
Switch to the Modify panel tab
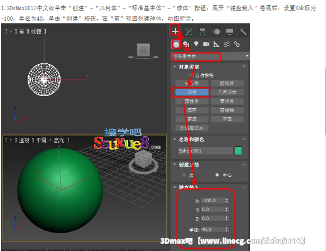tap(189, 32)
